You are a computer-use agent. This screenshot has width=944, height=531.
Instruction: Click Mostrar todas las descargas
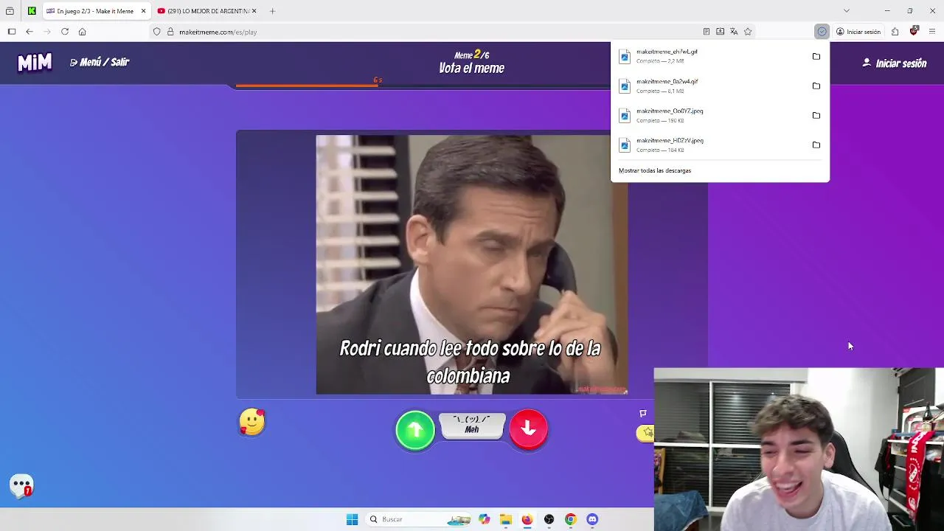pos(655,170)
